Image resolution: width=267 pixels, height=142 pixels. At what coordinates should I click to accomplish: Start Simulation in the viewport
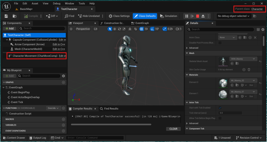[x=169, y=16]
